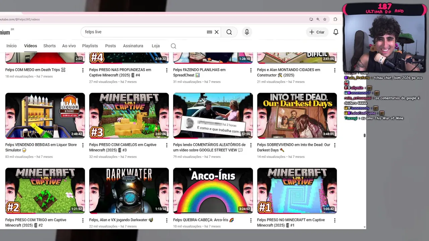
Task: Open Minecraft Captive #2 thumbnail
Action: point(45,190)
